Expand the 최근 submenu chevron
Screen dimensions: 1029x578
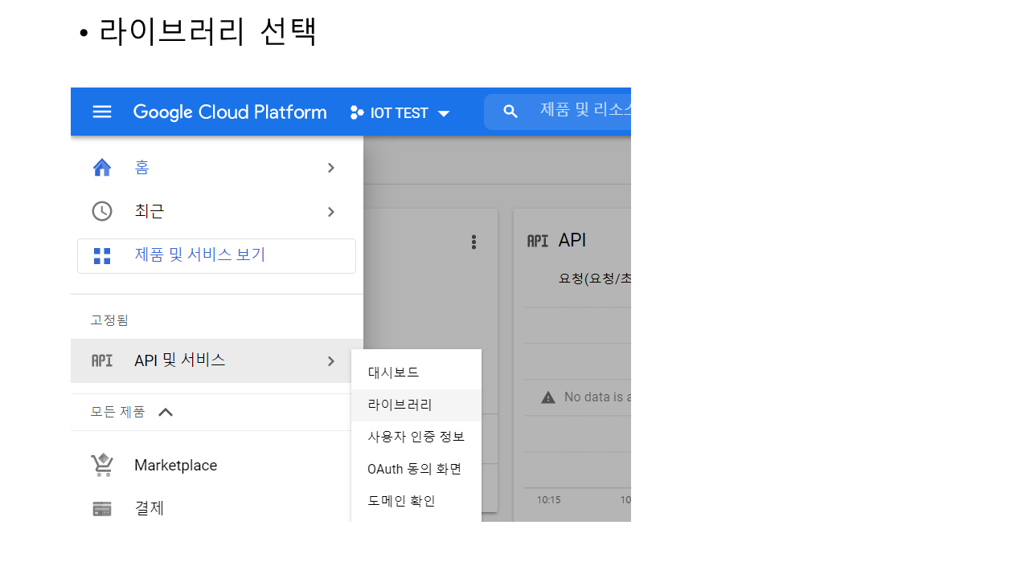(331, 212)
